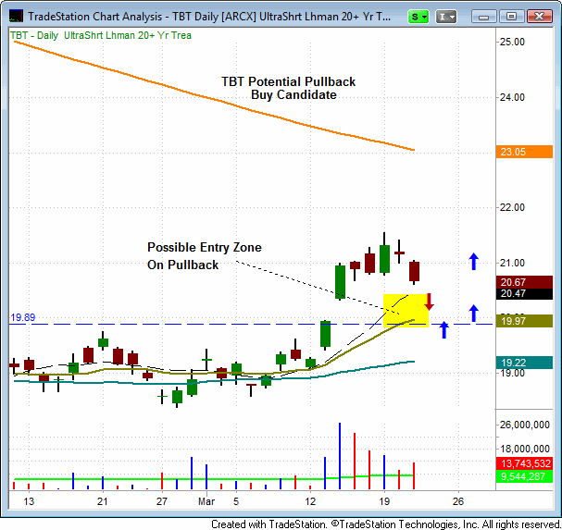
Task: Select the tallest blue volume bar
Action: pyautogui.click(x=340, y=455)
